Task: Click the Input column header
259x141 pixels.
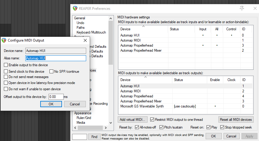Action: [203, 29]
